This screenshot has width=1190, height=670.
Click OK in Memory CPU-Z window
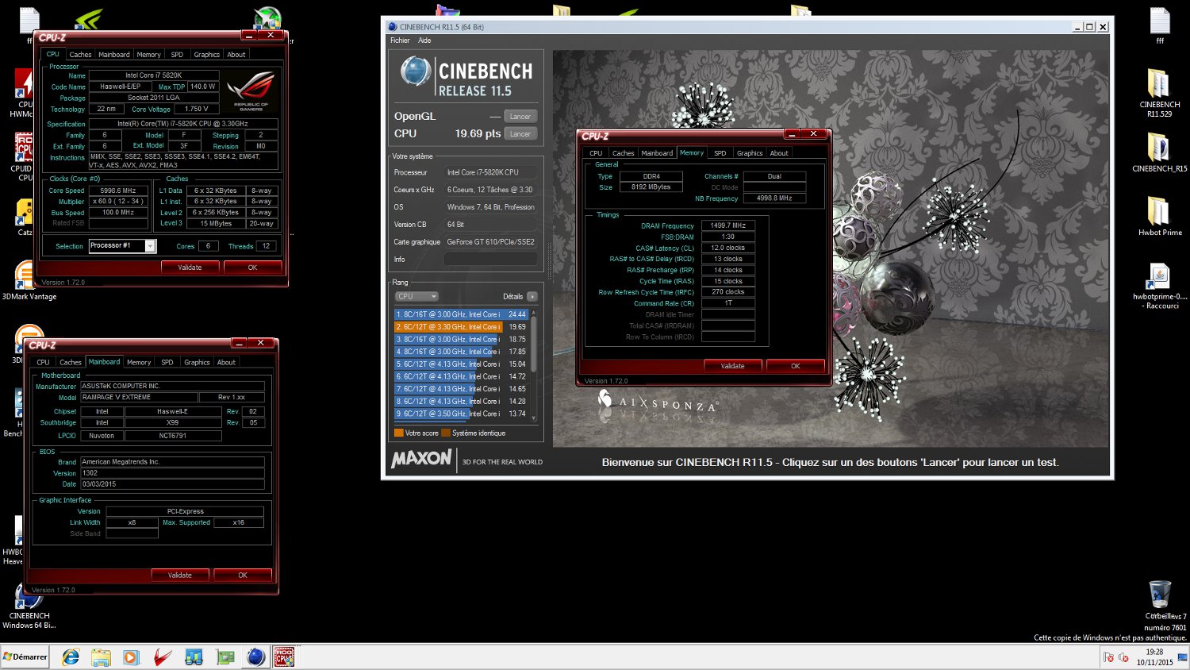[796, 366]
